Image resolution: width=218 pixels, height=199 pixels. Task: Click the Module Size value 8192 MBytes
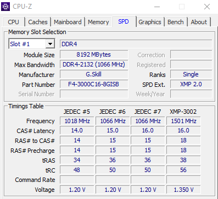(x=94, y=54)
